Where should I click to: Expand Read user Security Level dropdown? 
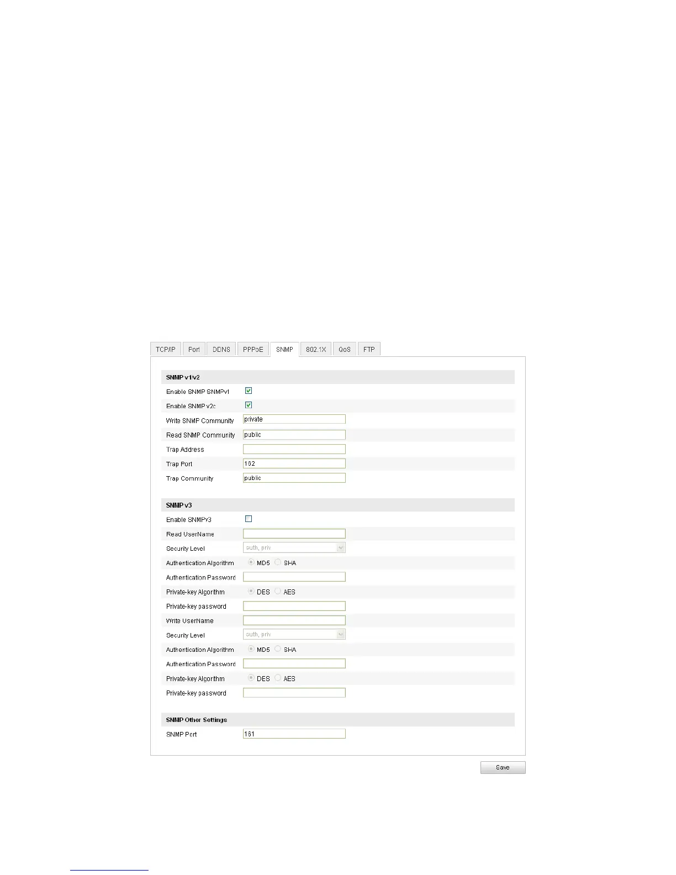point(294,548)
